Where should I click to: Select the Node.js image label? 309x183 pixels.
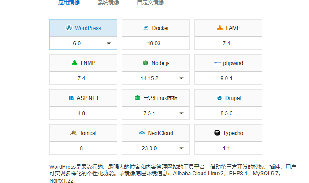point(160,63)
